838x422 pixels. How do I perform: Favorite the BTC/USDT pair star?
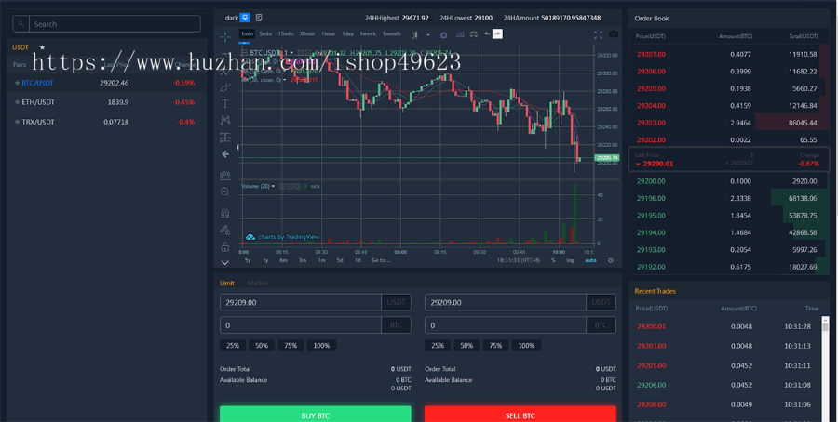17,83
